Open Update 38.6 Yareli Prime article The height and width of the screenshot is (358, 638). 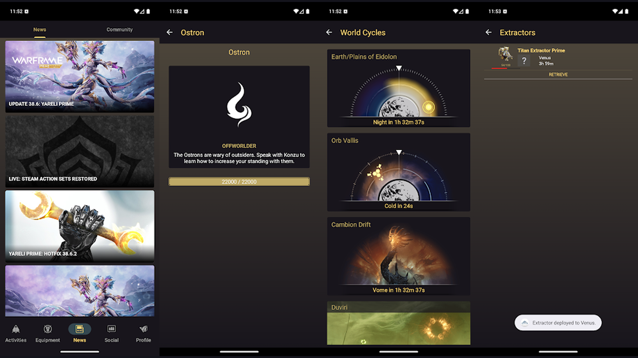point(80,77)
